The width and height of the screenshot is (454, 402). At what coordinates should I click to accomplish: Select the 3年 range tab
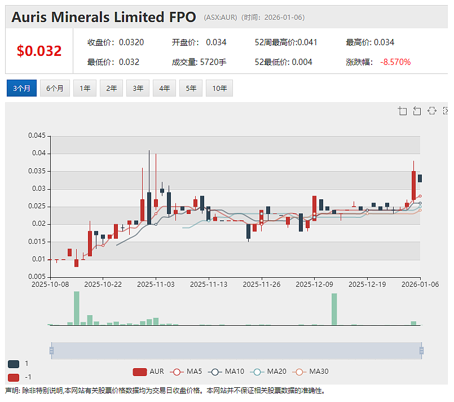pyautogui.click(x=138, y=88)
